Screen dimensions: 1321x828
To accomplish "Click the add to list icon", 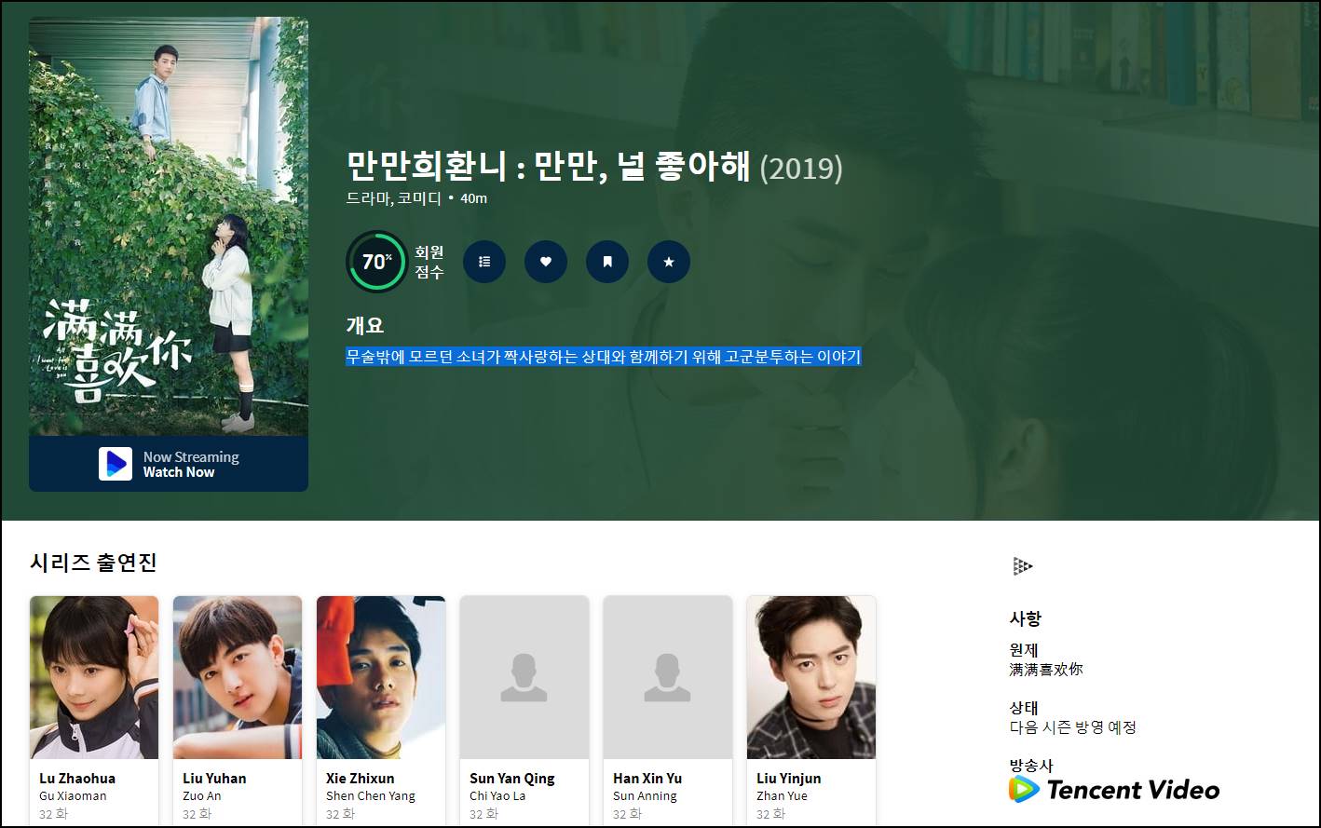I will (x=484, y=262).
